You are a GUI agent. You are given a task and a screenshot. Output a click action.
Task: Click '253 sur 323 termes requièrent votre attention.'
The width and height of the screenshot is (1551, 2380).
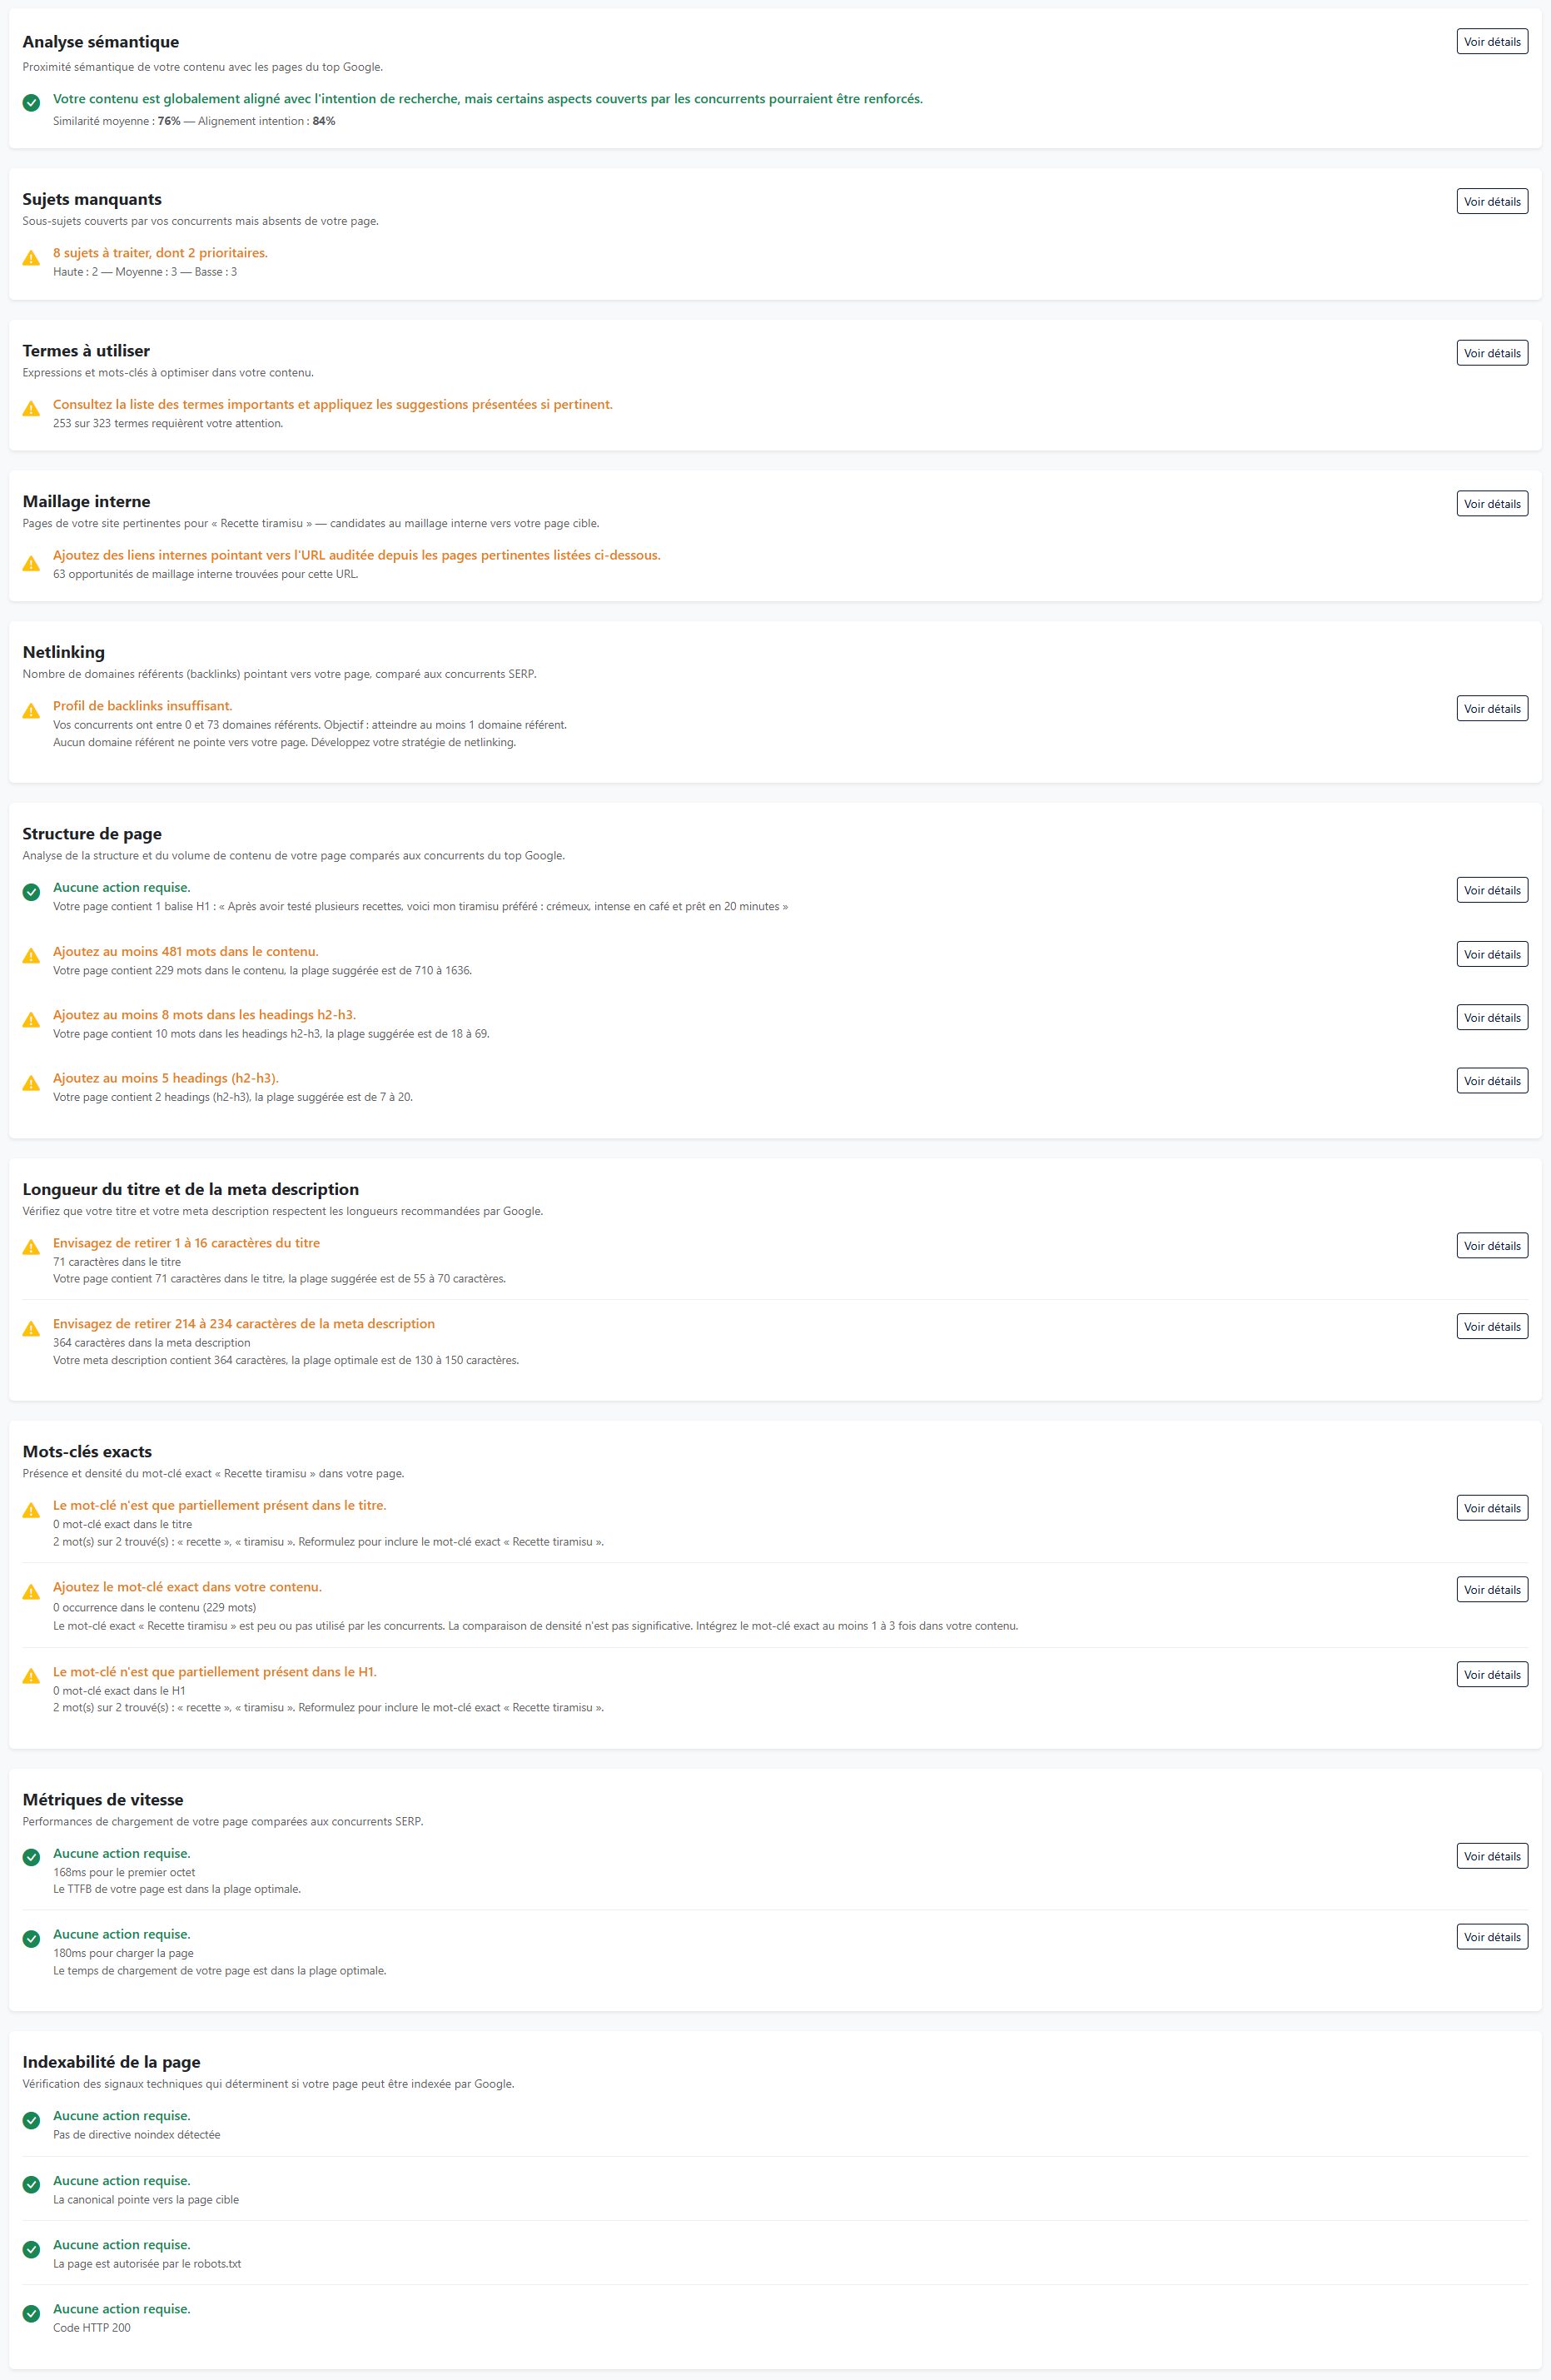tap(168, 423)
